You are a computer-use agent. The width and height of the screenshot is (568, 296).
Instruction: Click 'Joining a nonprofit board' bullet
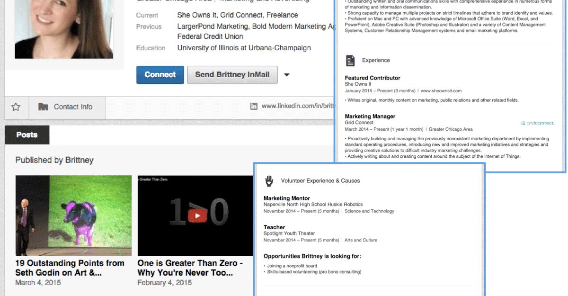tap(292, 266)
